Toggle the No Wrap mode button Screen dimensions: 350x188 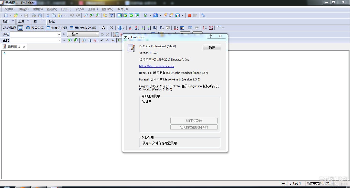click(119, 15)
